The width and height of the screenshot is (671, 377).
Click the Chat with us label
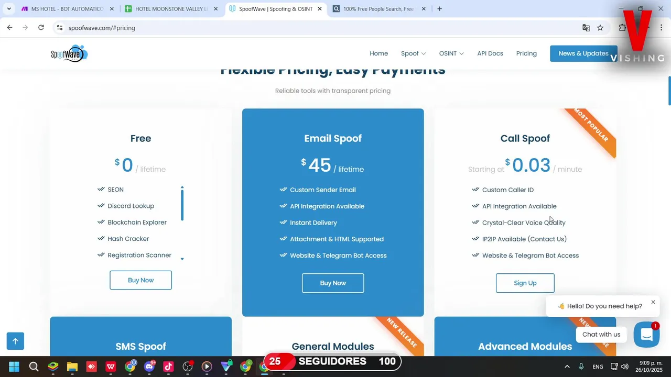[601, 335]
